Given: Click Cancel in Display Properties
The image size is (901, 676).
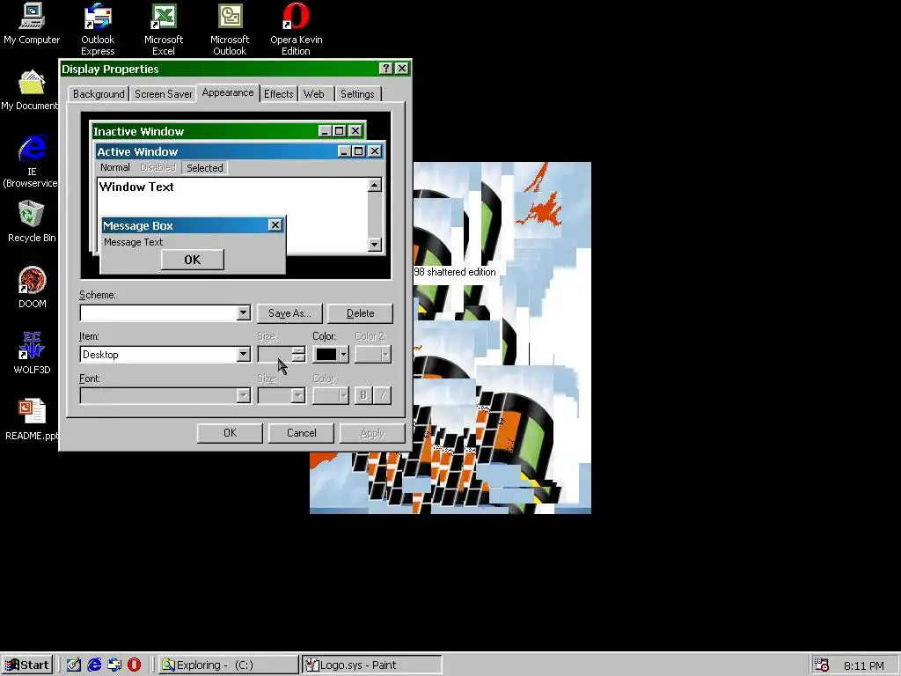Looking at the screenshot, I should (x=301, y=433).
